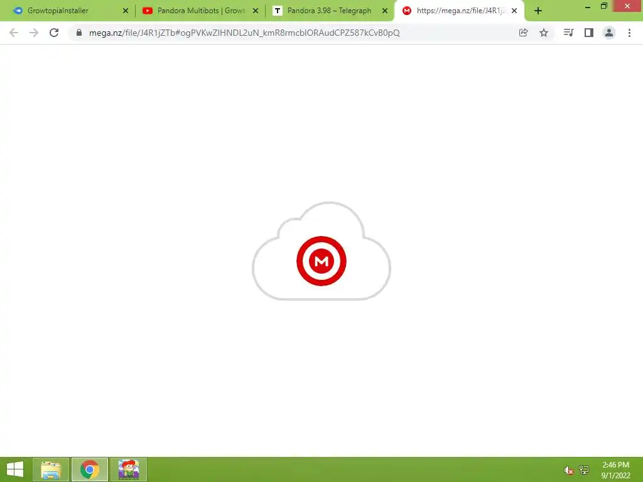Viewport: 643px width, 482px height.
Task: Click the mega.nz address bar URL
Action: point(244,33)
